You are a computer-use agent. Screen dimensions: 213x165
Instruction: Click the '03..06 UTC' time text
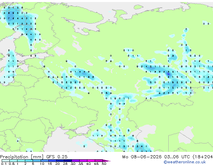(x=177, y=157)
